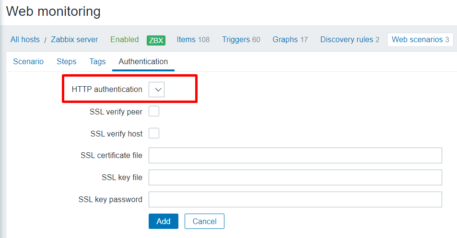Screen dimensions: 457x238
Task: Navigate to Triggers 60
Action: (241, 40)
